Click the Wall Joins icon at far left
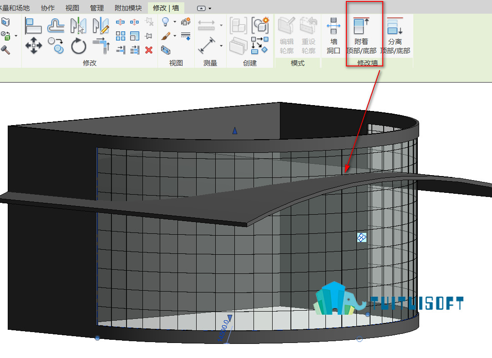The height and width of the screenshot is (358, 492). tap(5, 22)
